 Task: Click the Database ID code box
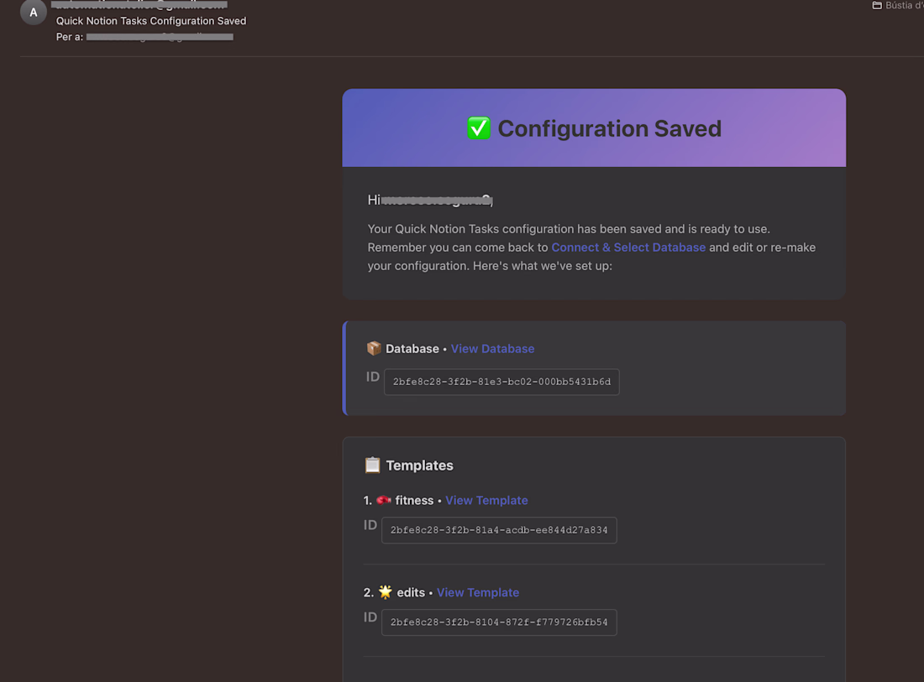pos(501,382)
